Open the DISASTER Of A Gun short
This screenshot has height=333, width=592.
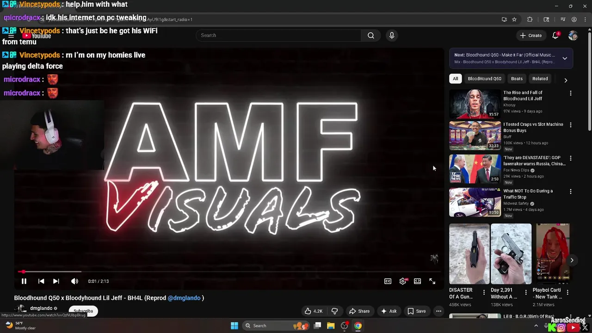(469, 254)
